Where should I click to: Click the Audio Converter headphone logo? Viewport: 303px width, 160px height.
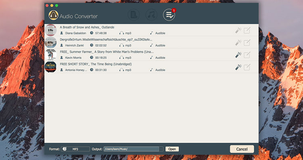54,15
